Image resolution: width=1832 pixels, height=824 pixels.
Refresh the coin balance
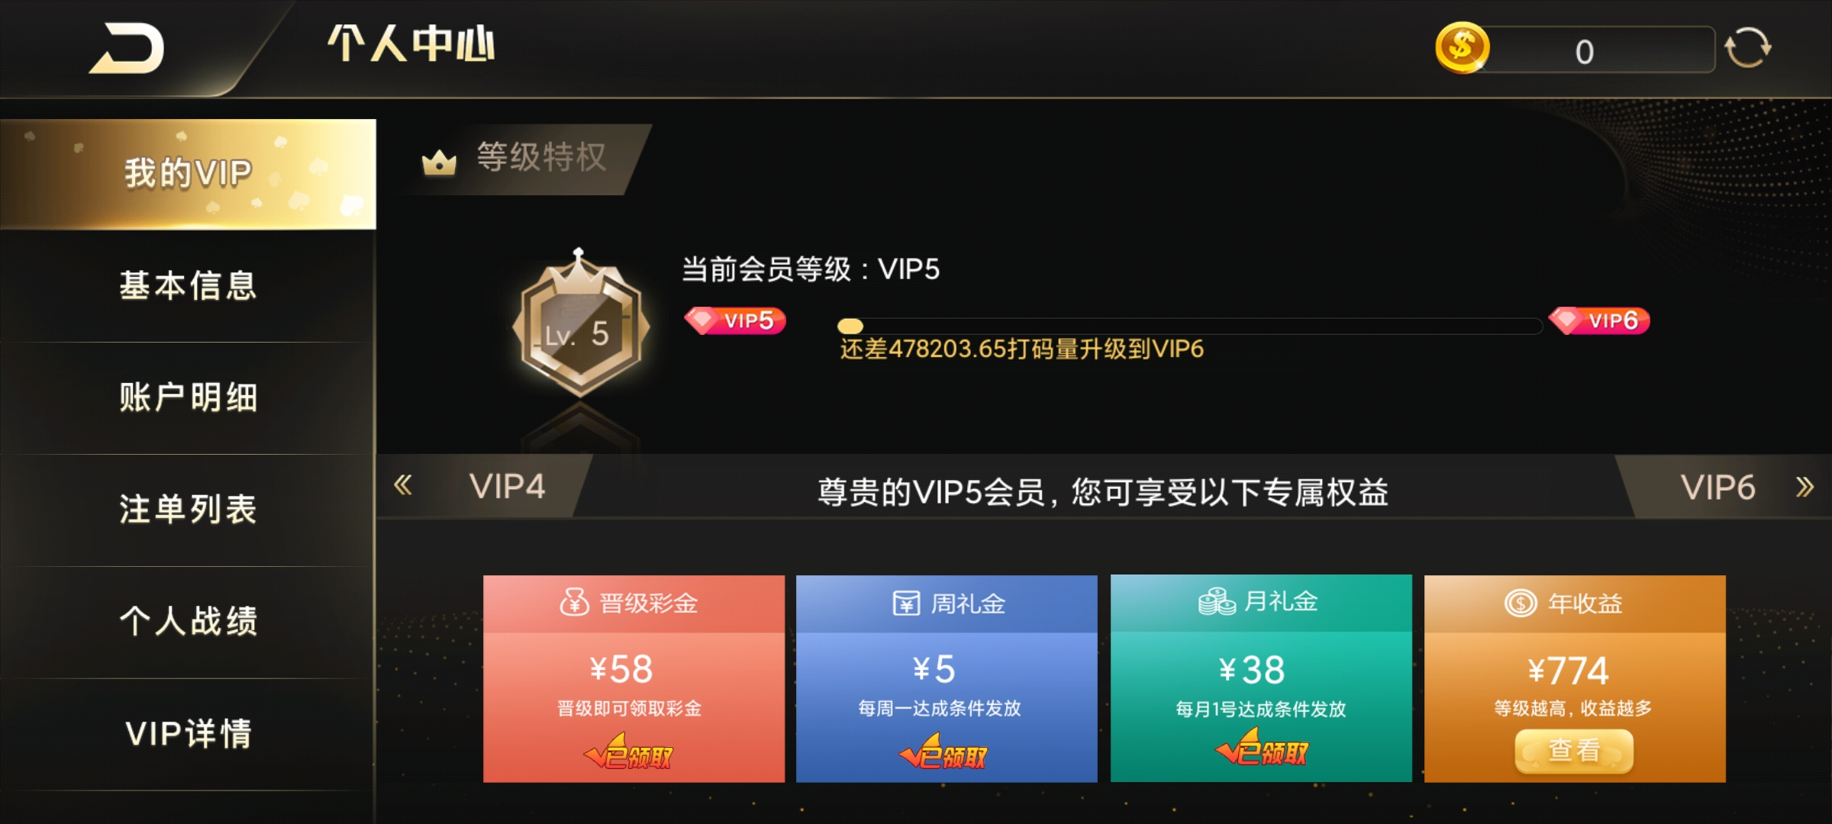click(1747, 48)
